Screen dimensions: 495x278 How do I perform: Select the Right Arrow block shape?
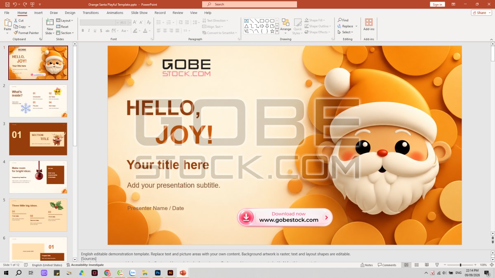(x=262, y=26)
